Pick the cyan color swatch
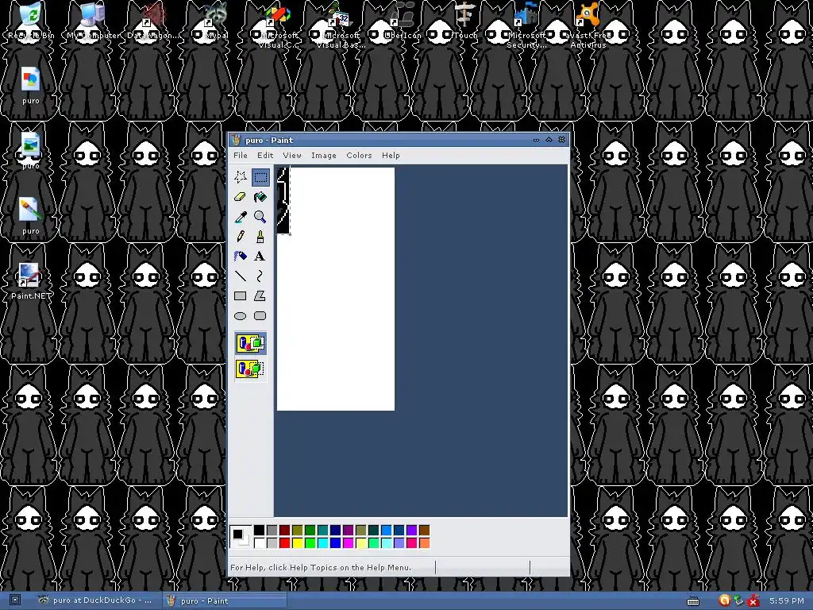 pyautogui.click(x=322, y=543)
